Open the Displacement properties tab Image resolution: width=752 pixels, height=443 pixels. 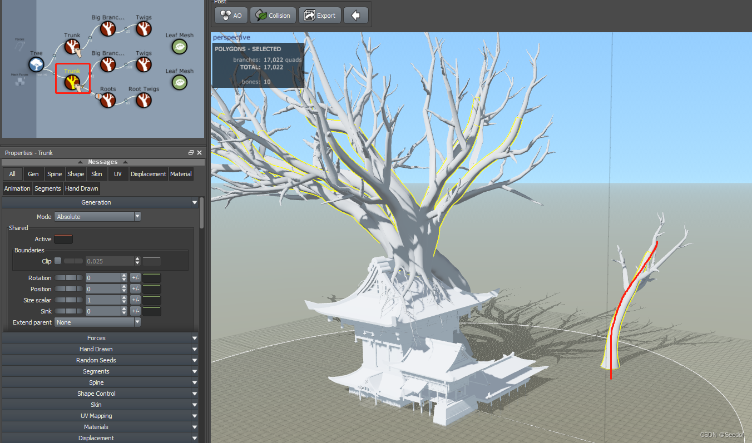coord(148,173)
